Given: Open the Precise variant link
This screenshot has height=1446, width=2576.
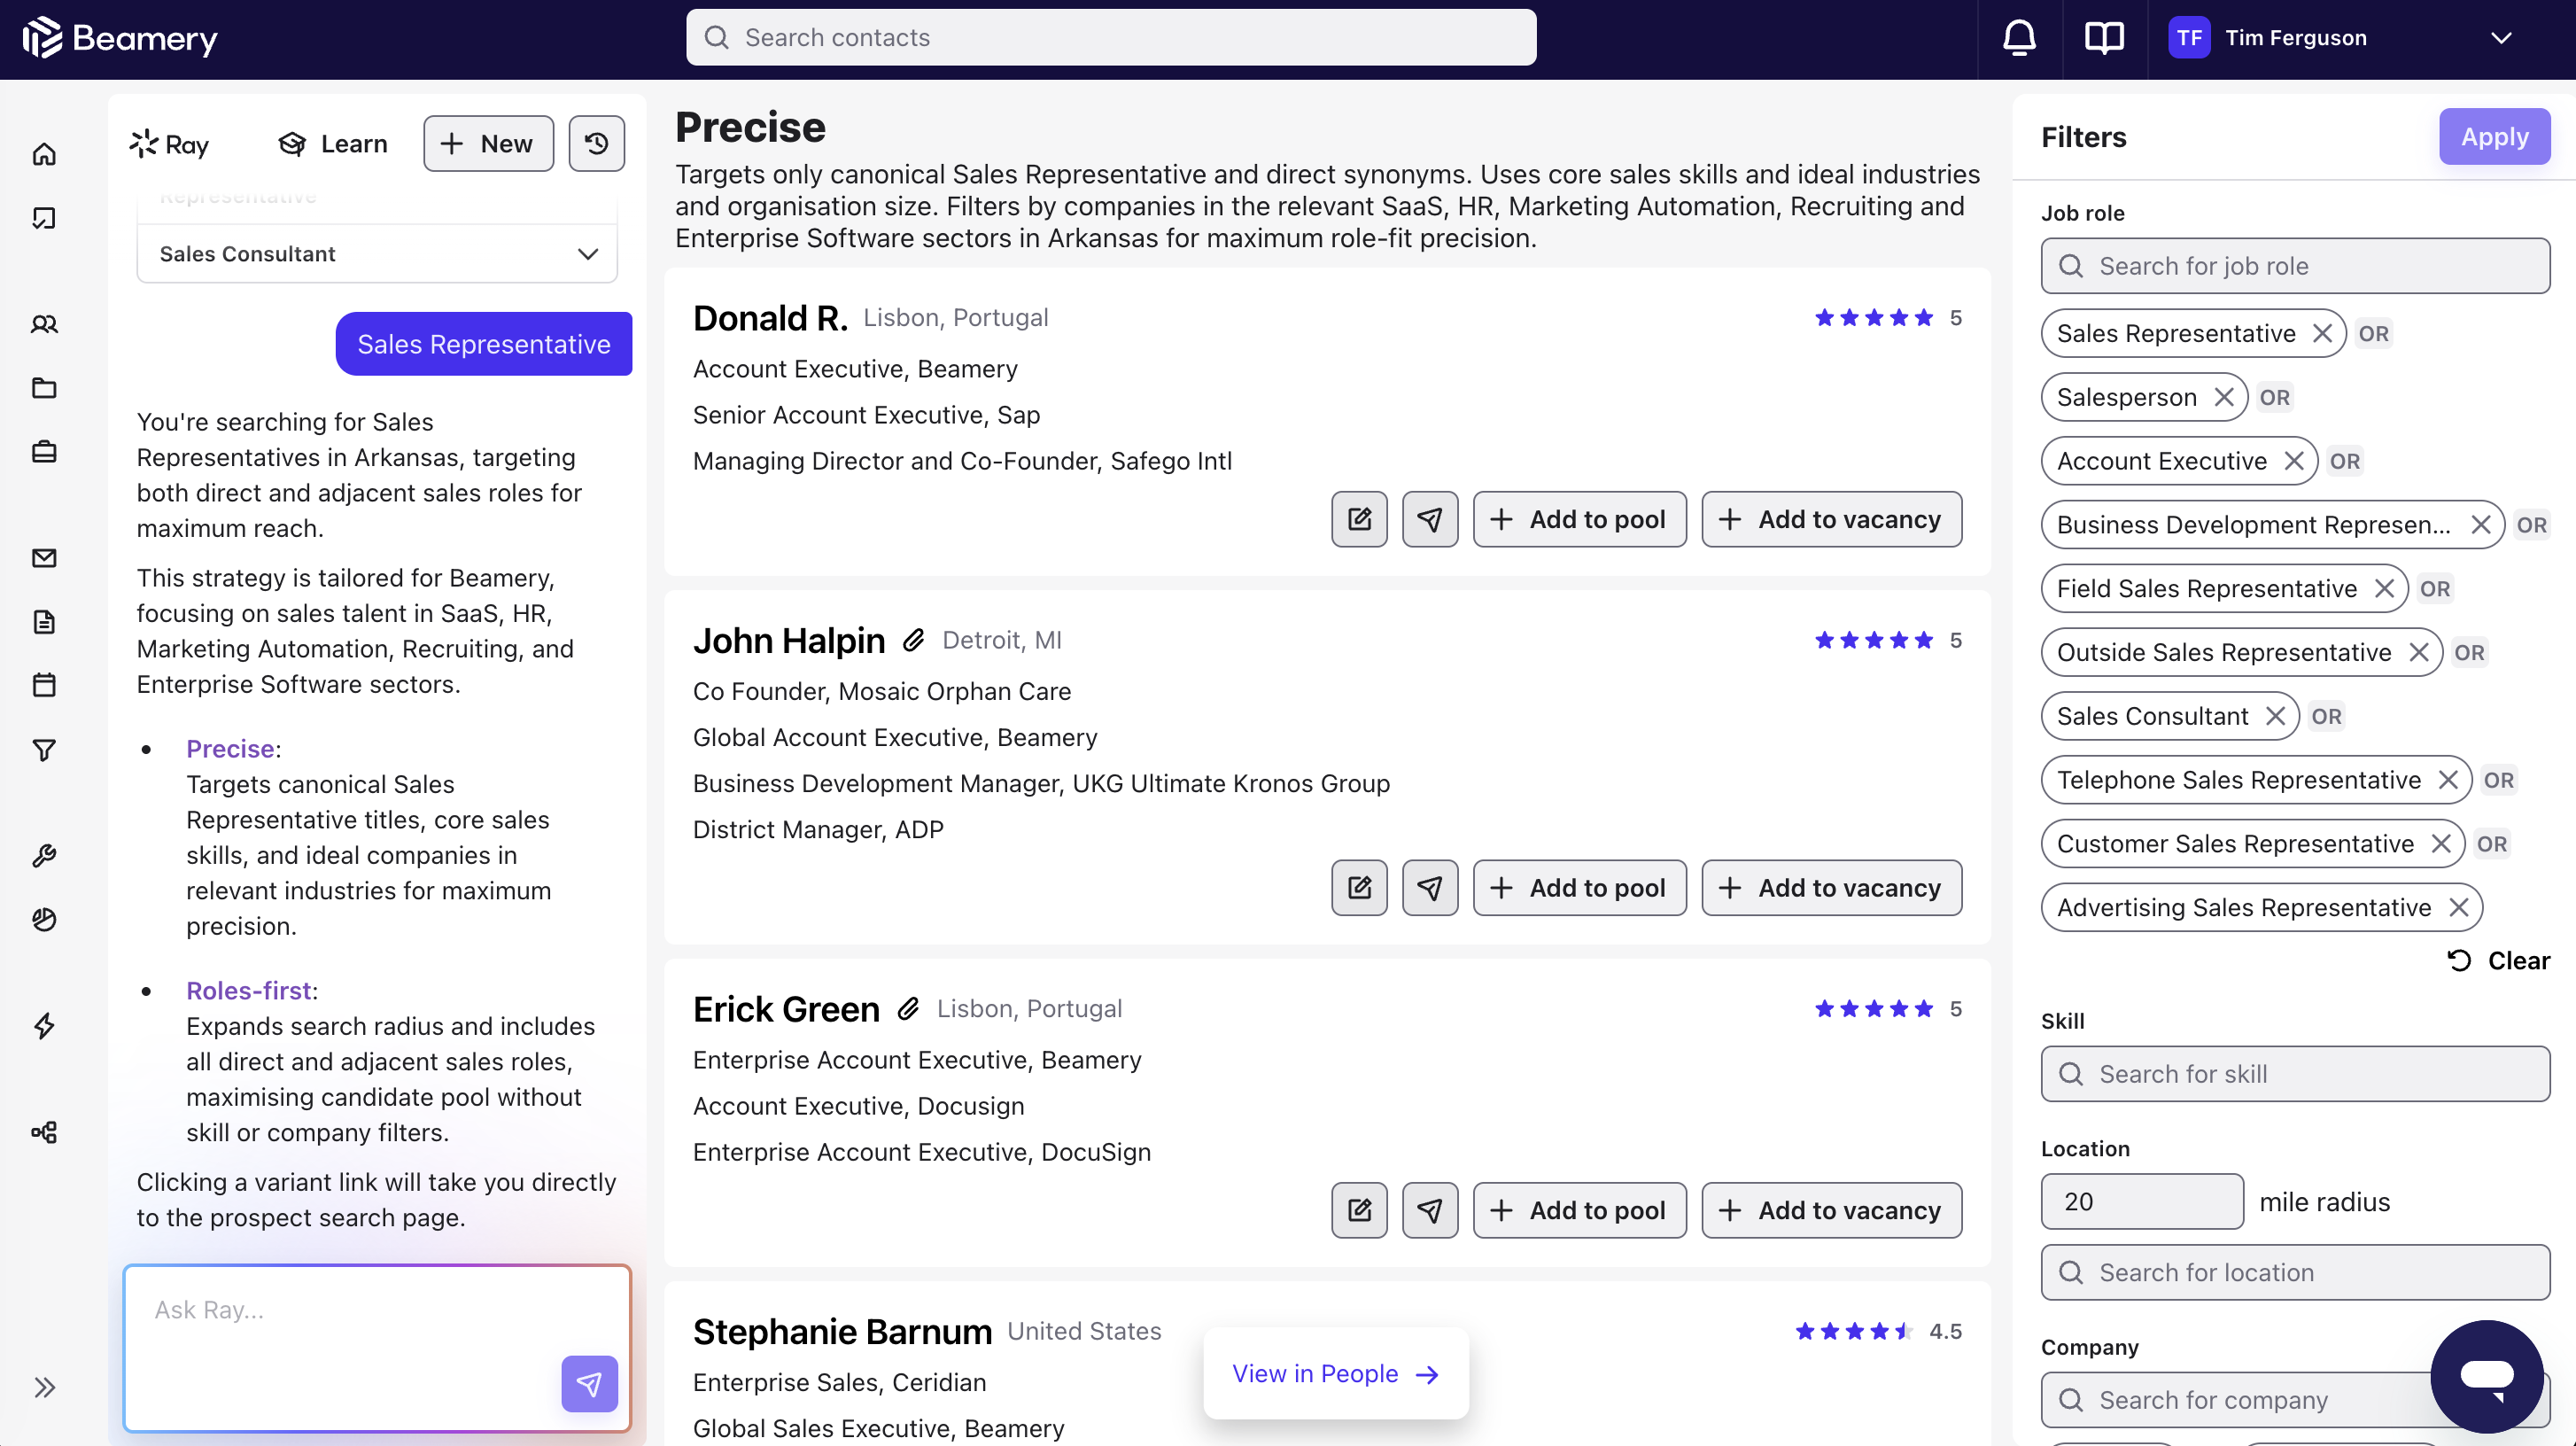Looking at the screenshot, I should coord(230,749).
